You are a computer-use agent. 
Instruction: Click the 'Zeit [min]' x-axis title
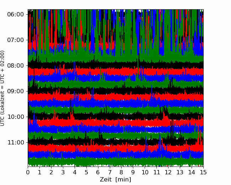click(116, 180)
